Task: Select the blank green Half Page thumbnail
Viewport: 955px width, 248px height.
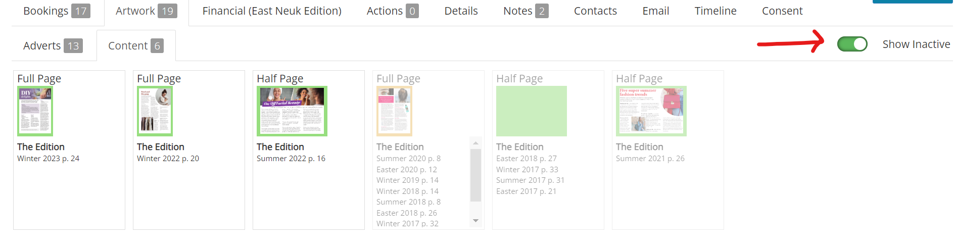Action: pos(532,111)
